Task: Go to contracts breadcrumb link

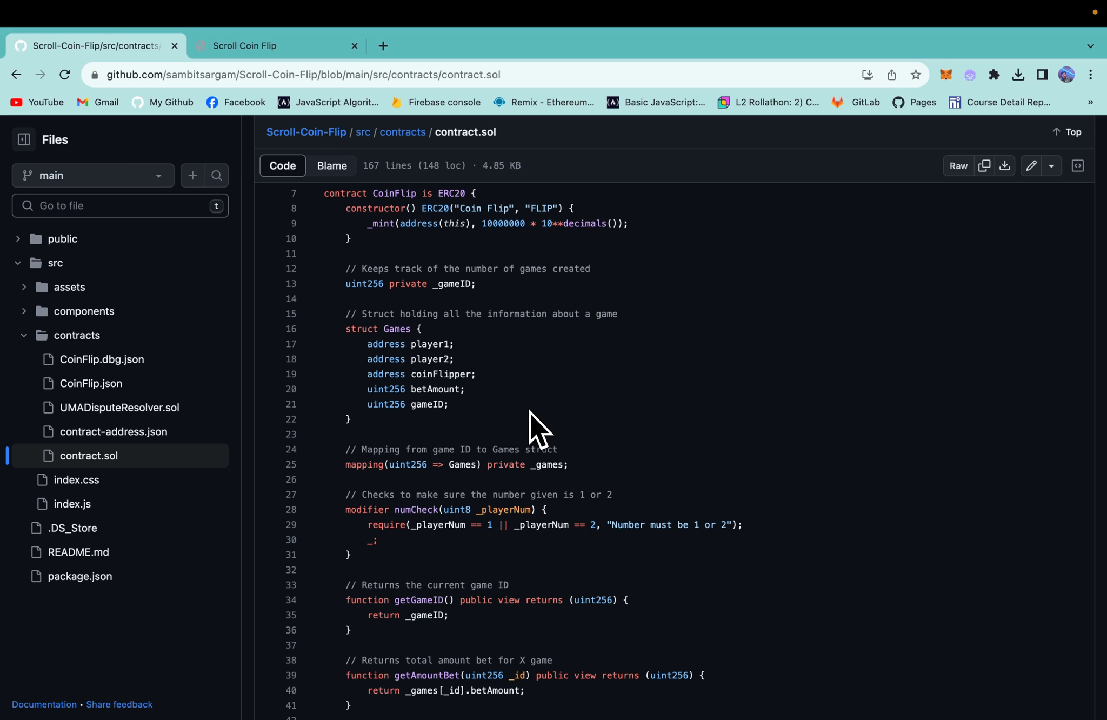Action: 402,132
